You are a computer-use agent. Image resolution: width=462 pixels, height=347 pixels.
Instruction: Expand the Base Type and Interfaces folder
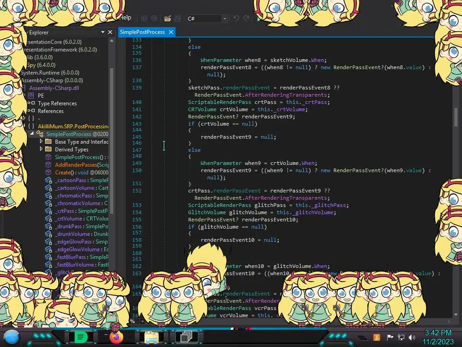tap(41, 141)
